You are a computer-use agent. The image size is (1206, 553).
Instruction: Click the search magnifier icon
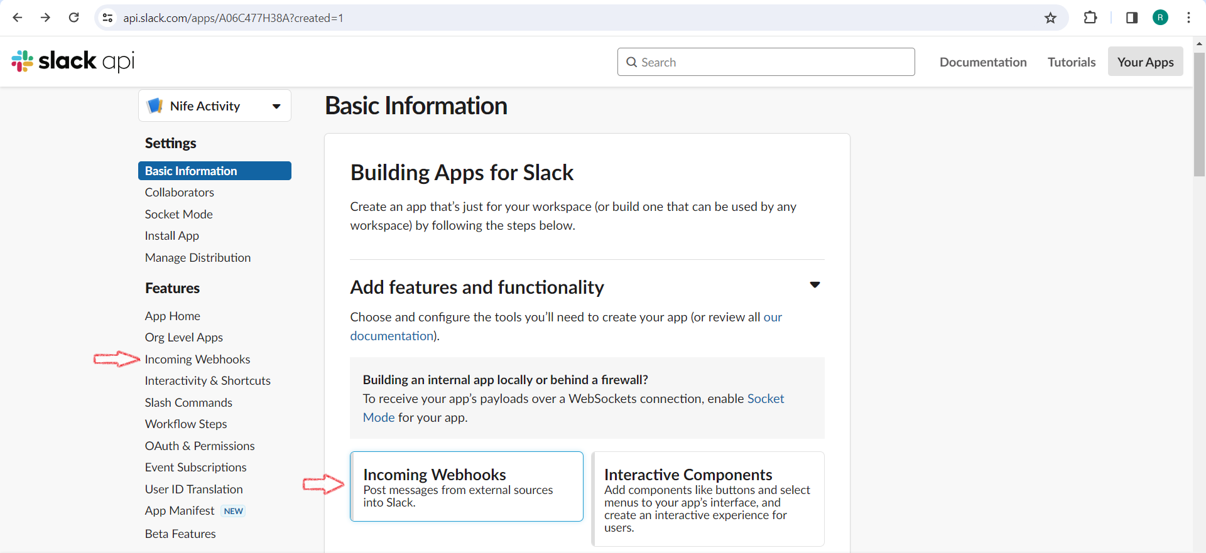tap(632, 62)
